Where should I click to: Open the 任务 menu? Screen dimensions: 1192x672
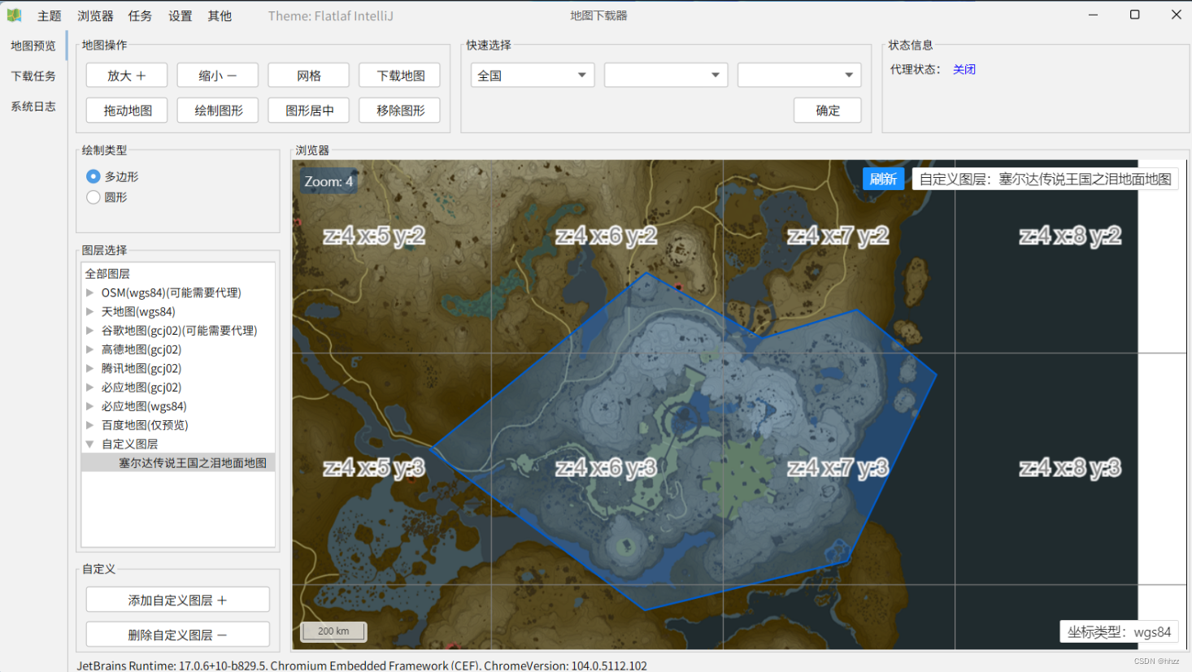(x=140, y=16)
